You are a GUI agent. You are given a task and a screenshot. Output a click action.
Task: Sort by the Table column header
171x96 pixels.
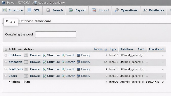click(13, 49)
